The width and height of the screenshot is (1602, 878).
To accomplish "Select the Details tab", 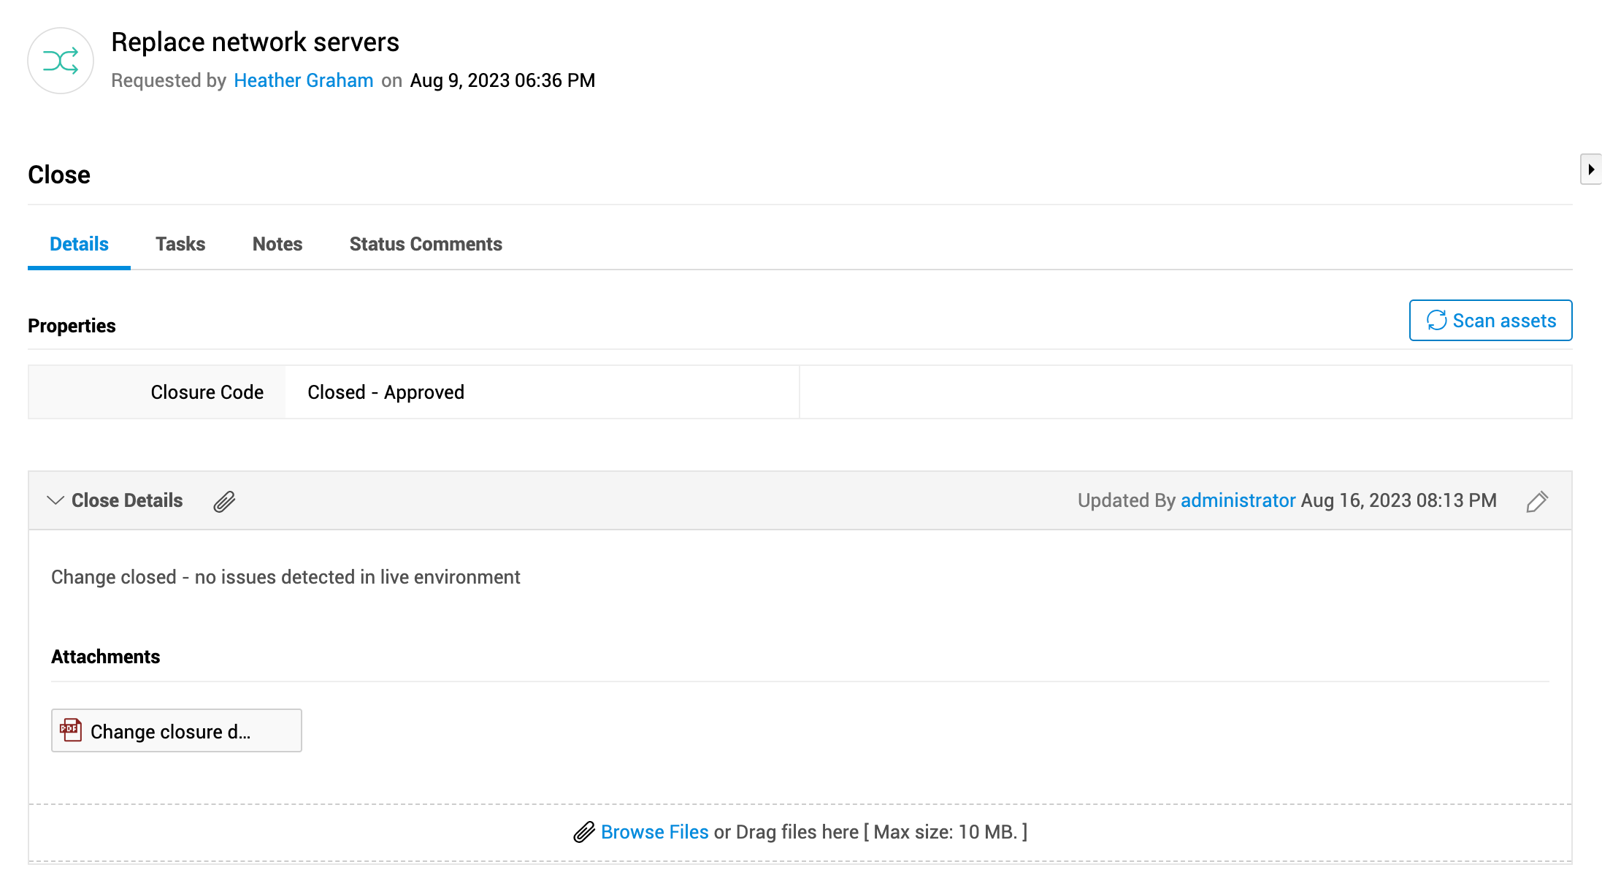I will 79,244.
